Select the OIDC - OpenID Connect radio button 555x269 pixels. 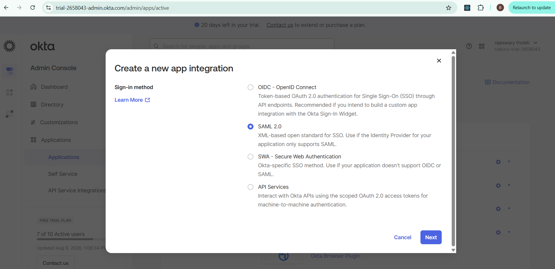tap(251, 87)
